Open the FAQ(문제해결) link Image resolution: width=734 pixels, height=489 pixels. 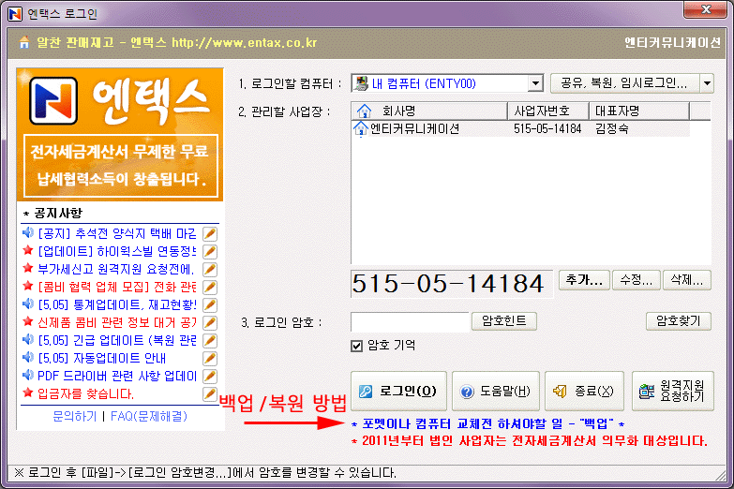[149, 417]
